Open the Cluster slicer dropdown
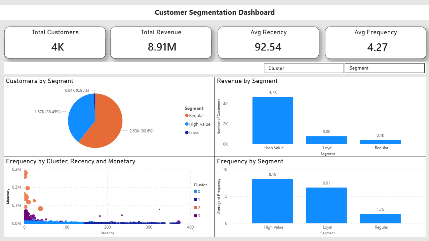The height and width of the screenshot is (241, 429). tap(304, 68)
